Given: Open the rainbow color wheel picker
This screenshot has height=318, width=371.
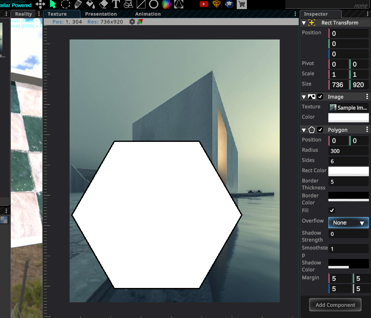Looking at the screenshot, I should coord(166,4).
